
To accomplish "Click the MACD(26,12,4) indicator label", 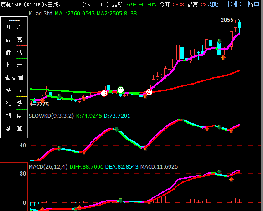I will (x=48, y=166).
